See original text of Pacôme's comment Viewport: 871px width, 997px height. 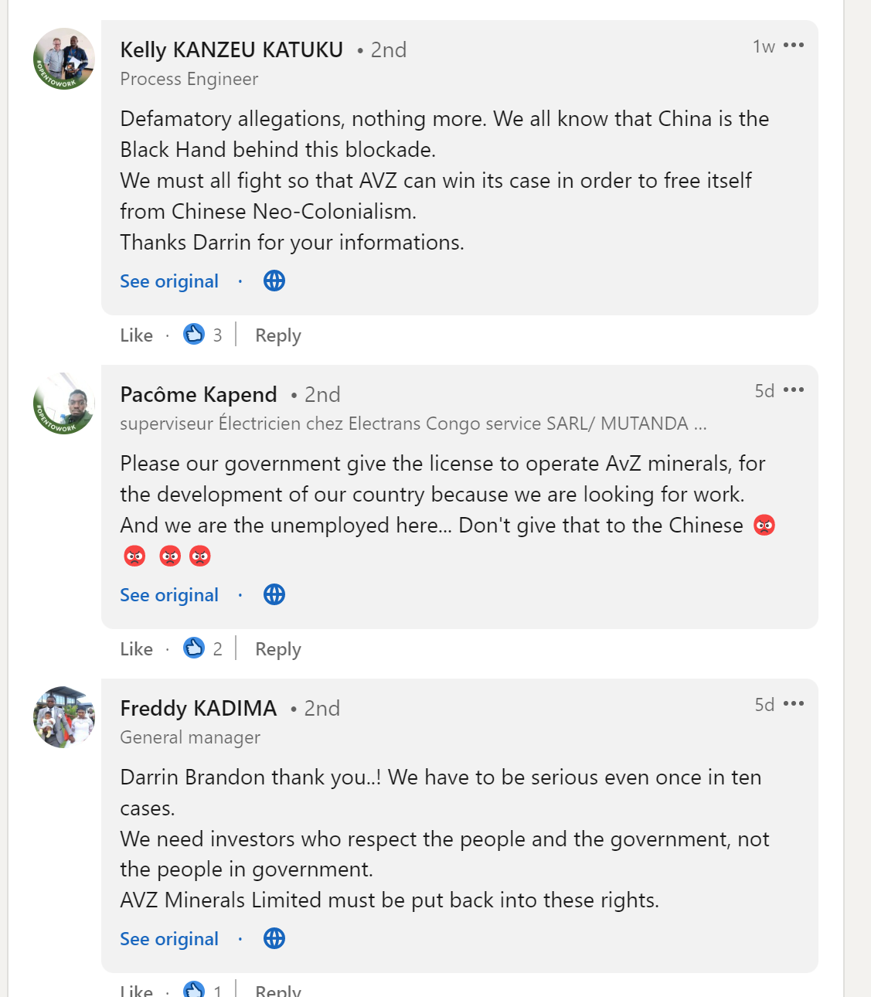pos(169,595)
